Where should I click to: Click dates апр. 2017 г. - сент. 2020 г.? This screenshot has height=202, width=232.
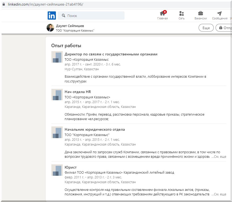84,64
